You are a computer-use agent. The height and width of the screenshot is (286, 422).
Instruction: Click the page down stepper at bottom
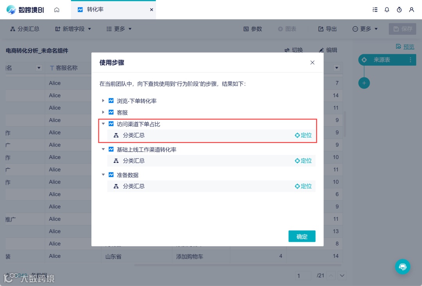point(342,275)
